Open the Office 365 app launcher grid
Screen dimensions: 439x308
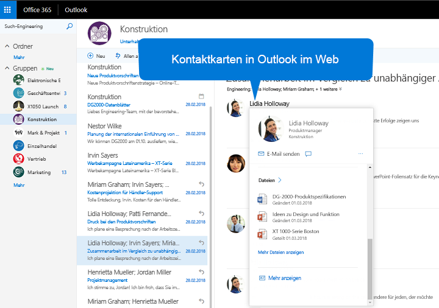click(x=7, y=10)
